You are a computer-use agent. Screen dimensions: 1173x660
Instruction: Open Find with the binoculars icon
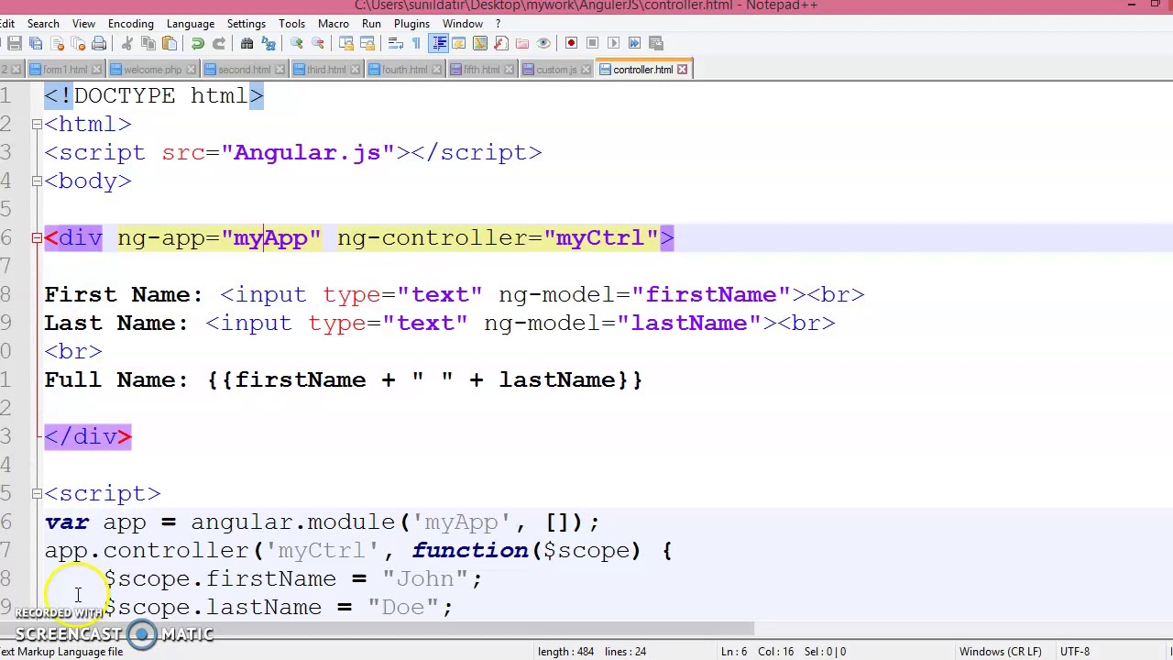[x=247, y=43]
